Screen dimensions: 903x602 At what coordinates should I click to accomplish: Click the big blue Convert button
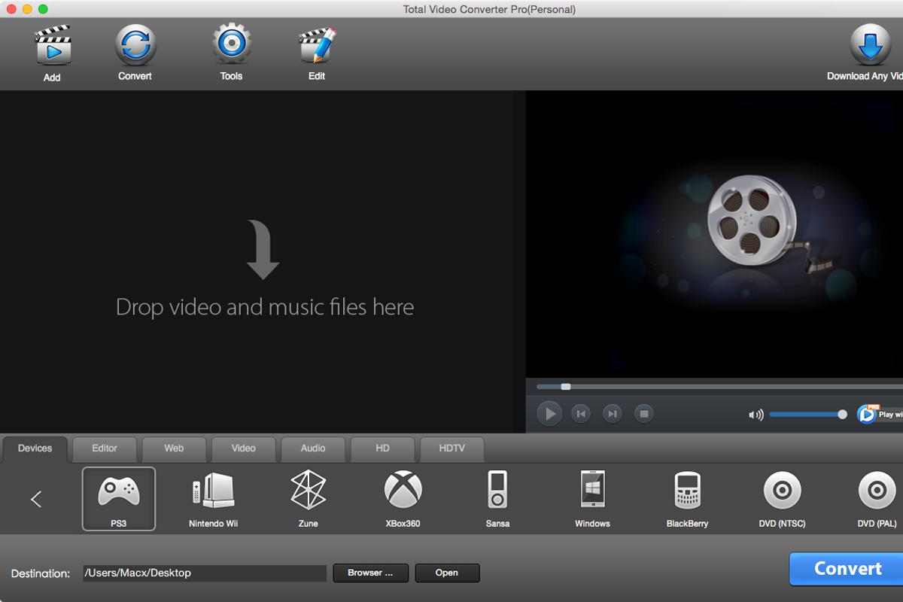click(847, 569)
